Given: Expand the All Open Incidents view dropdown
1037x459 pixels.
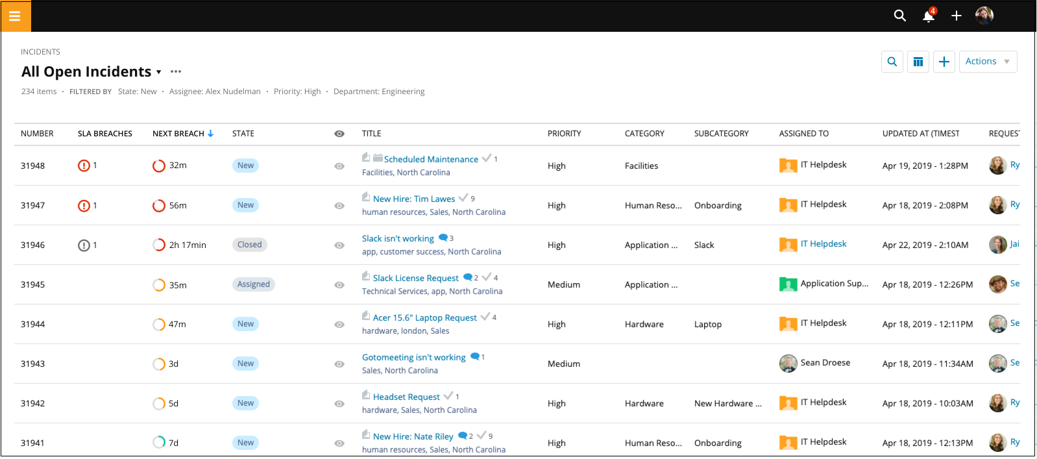Looking at the screenshot, I should pos(158,72).
